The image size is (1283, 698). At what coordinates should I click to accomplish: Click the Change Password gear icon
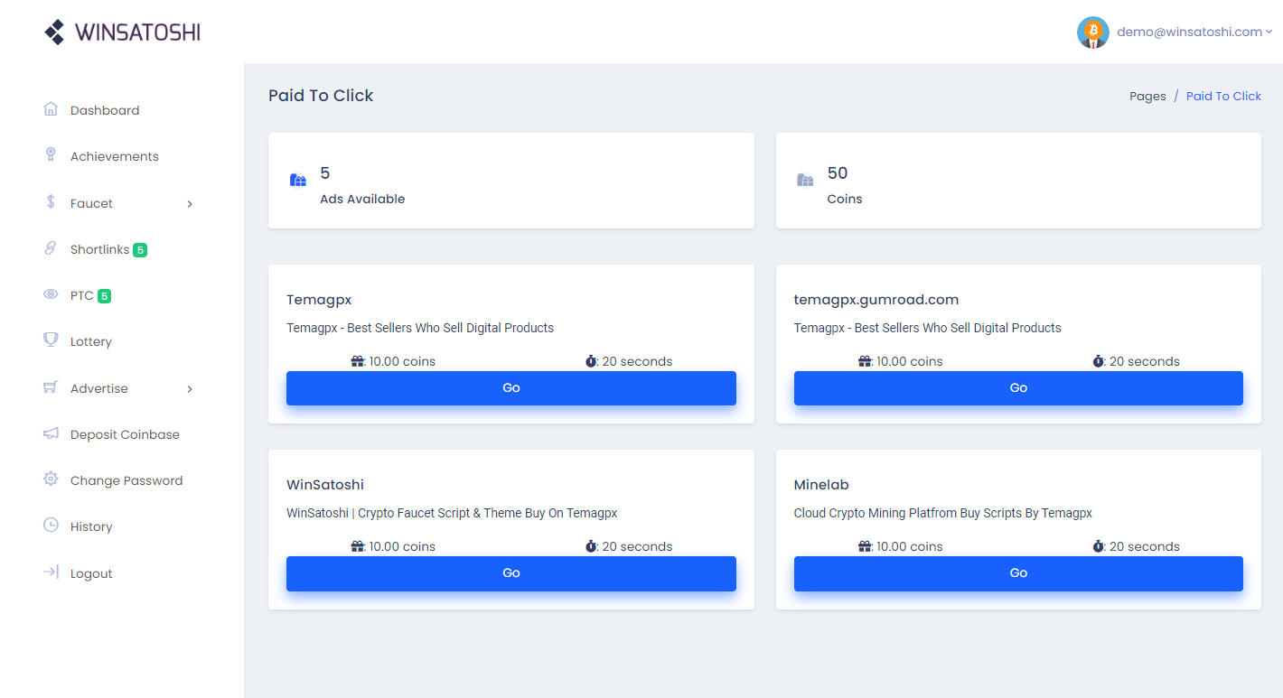coord(51,479)
